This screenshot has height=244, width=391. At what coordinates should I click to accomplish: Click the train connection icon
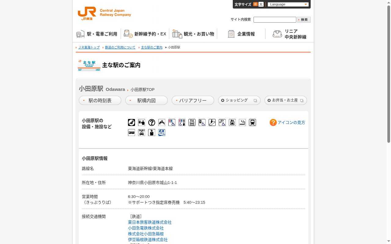(252, 123)
